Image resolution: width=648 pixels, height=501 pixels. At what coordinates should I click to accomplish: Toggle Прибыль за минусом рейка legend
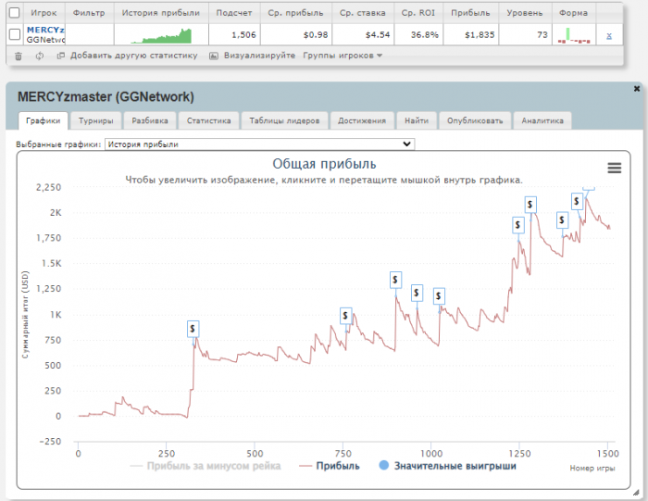tap(206, 466)
